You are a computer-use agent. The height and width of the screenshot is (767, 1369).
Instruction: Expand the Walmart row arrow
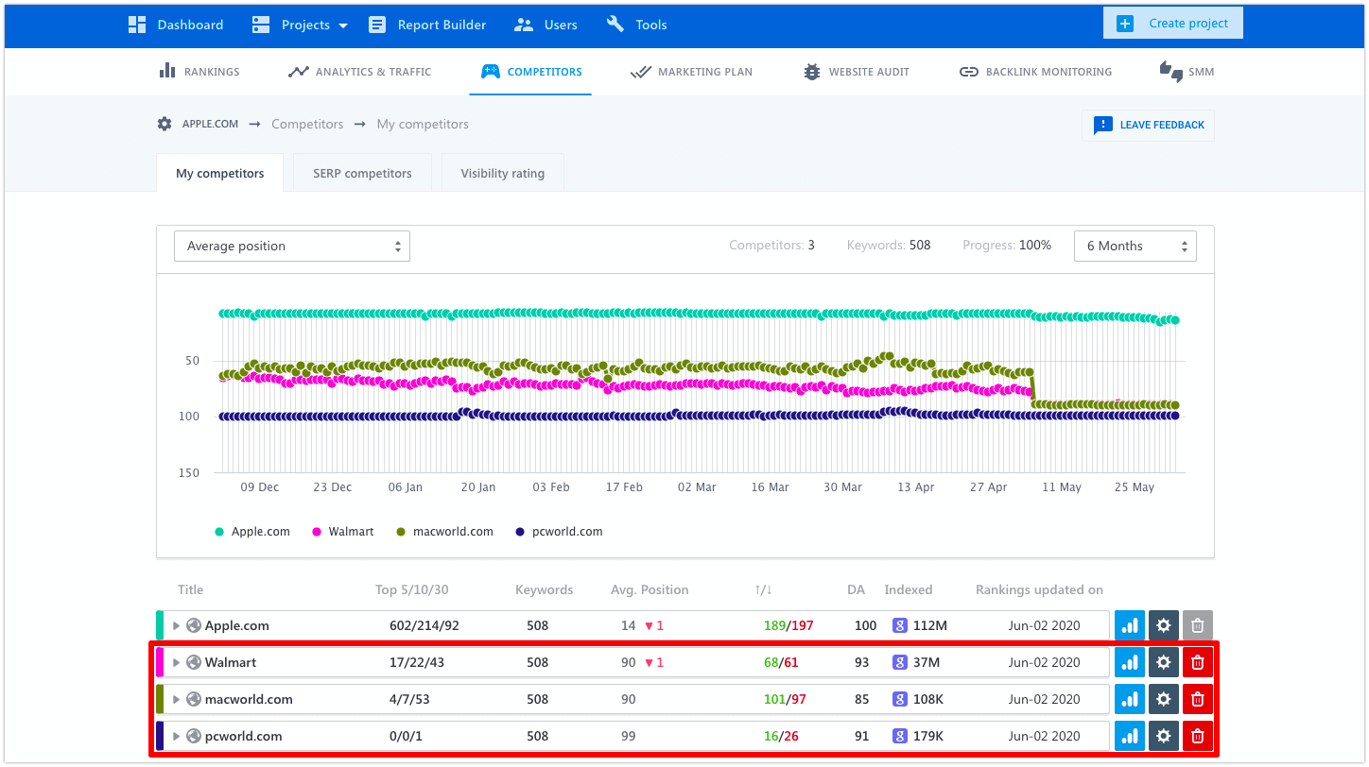pos(176,662)
